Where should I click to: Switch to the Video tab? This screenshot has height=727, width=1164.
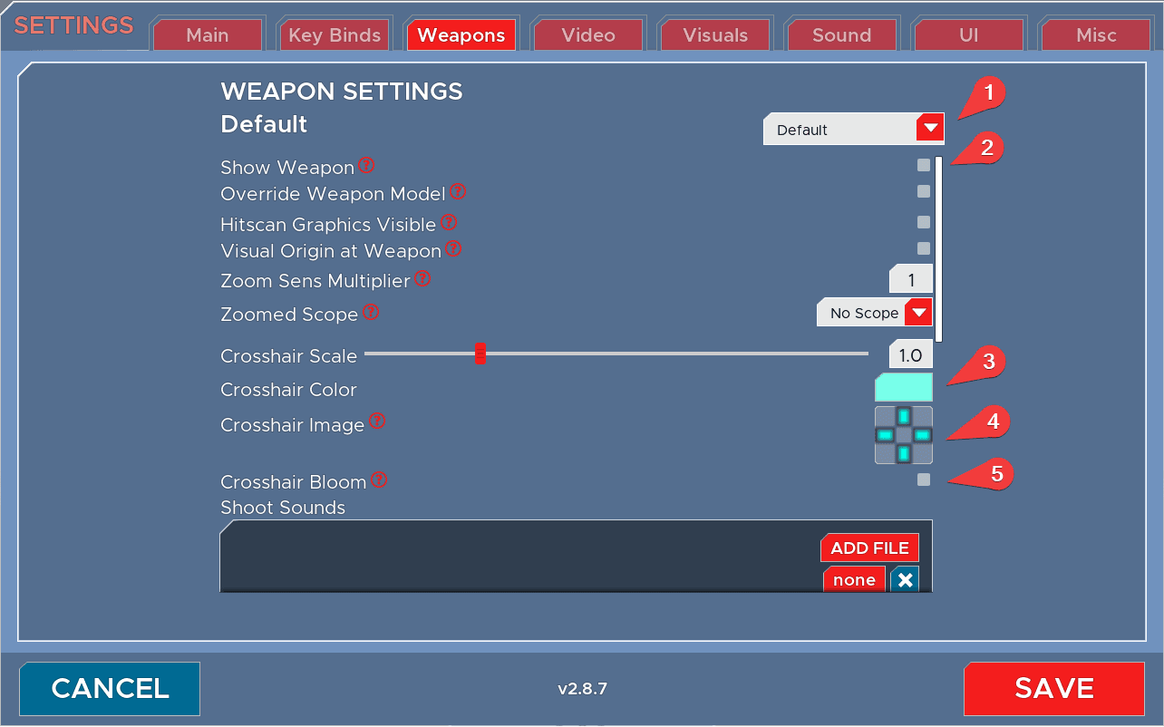click(588, 35)
